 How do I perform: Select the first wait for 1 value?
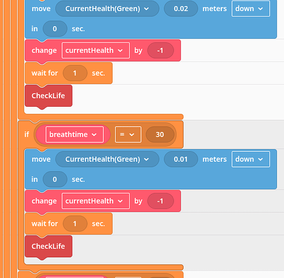[75, 73]
